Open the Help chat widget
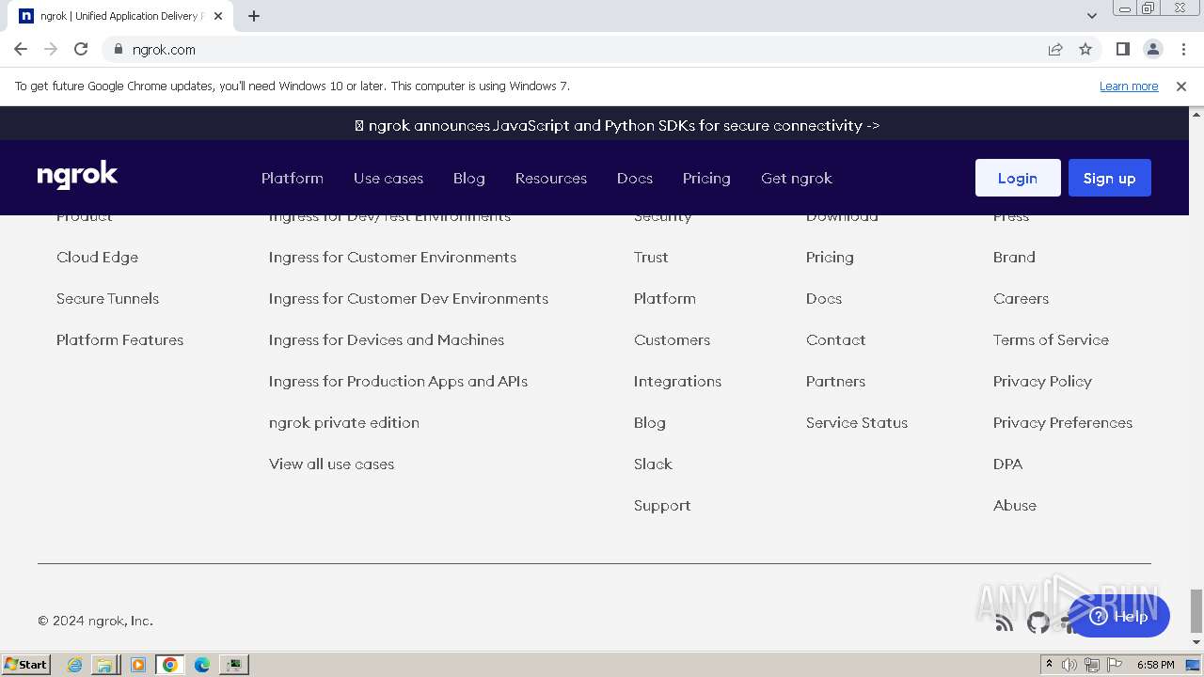Image resolution: width=1204 pixels, height=677 pixels. pos(1119,617)
